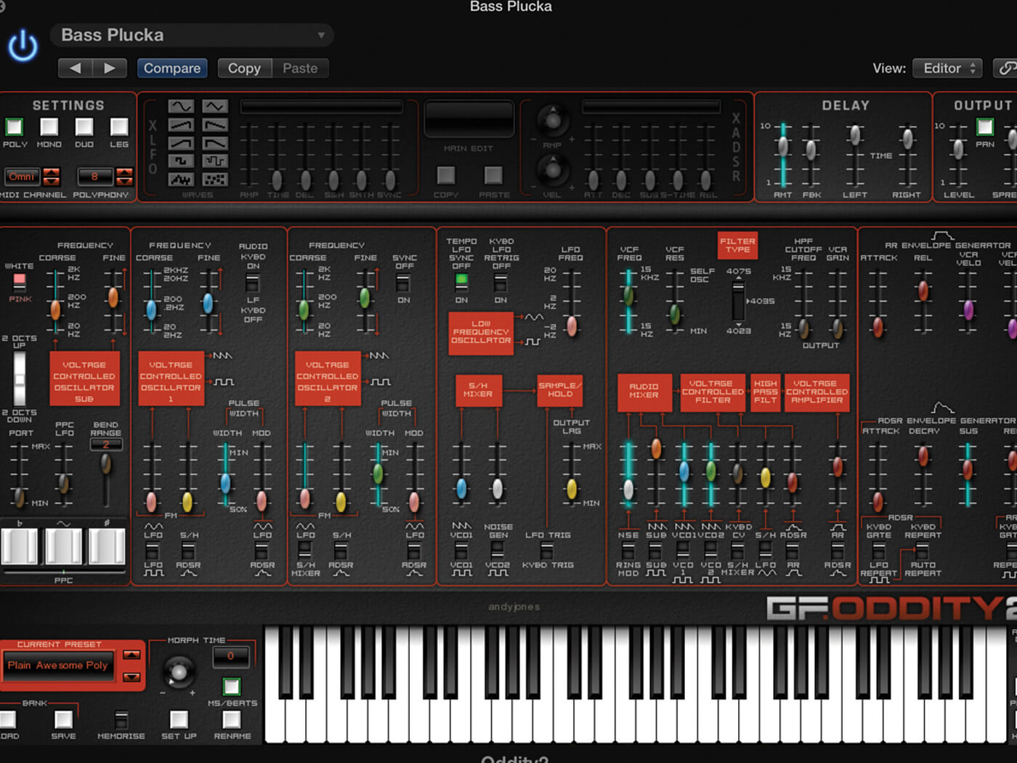
Task: Go to previous preset with left arrow
Action: click(76, 68)
